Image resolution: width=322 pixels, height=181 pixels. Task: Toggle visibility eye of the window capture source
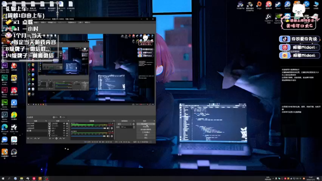[x=64, y=128]
